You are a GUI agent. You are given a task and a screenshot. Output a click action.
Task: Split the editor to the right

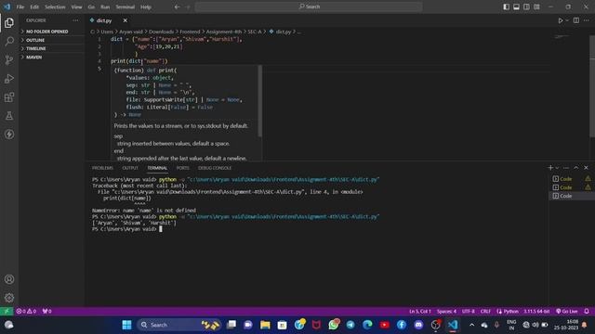[x=576, y=20]
